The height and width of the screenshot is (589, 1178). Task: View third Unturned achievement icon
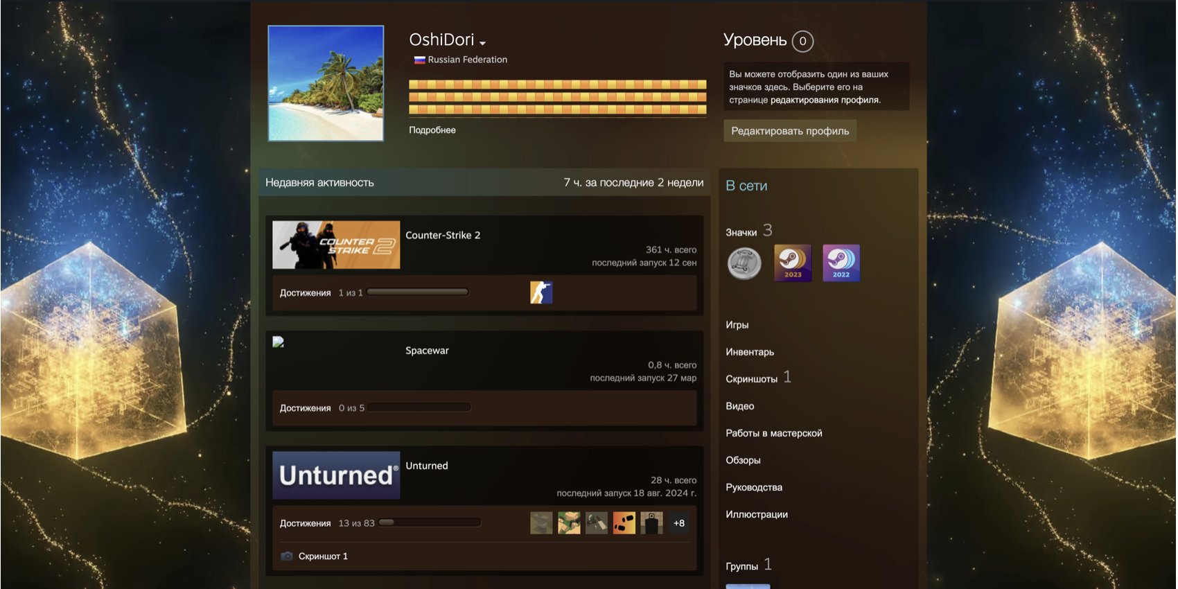(x=597, y=523)
